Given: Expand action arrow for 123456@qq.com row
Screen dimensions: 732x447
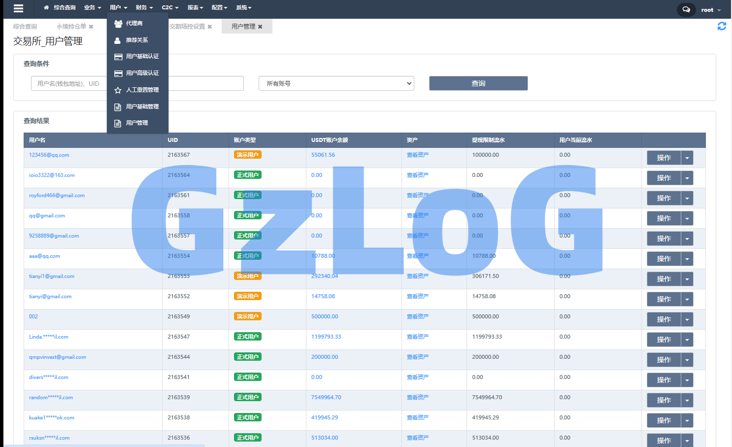Looking at the screenshot, I should coord(687,158).
